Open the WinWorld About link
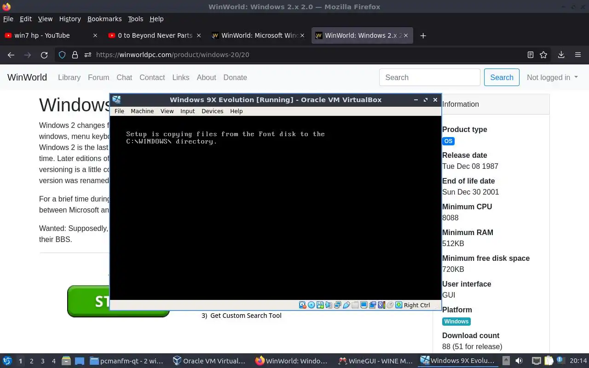The width and height of the screenshot is (589, 368). click(206, 77)
